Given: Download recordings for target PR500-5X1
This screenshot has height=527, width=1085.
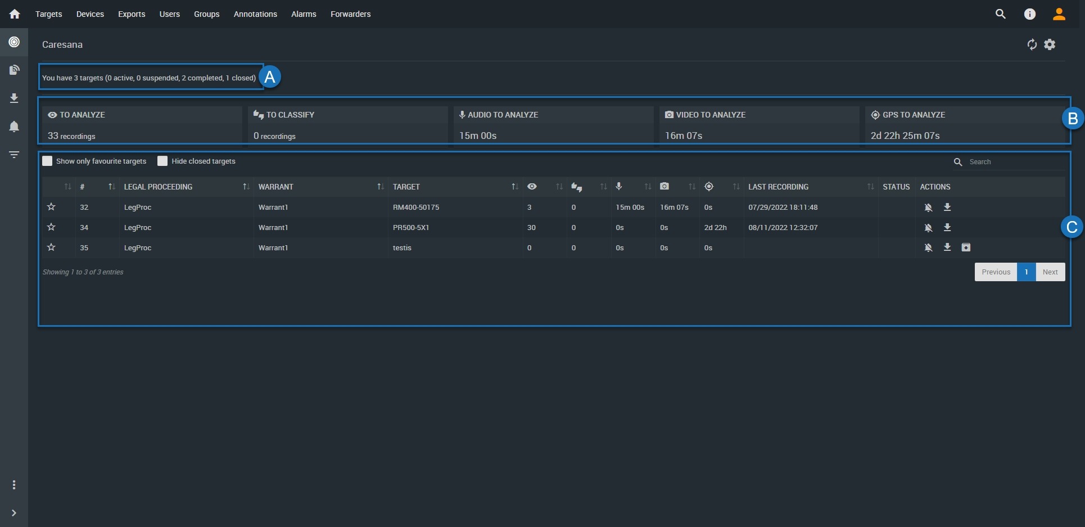Looking at the screenshot, I should click(947, 227).
